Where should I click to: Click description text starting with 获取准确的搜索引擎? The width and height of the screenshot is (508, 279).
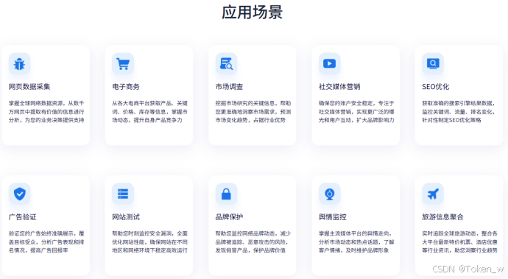click(x=459, y=112)
